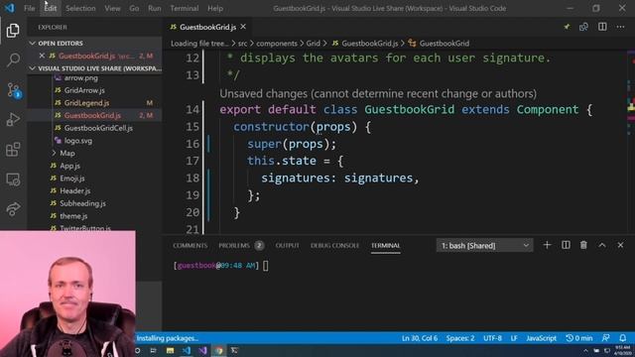Click the Ln 30, Col 6 status item
Viewport: 635px width, 357px height.
(x=420, y=338)
